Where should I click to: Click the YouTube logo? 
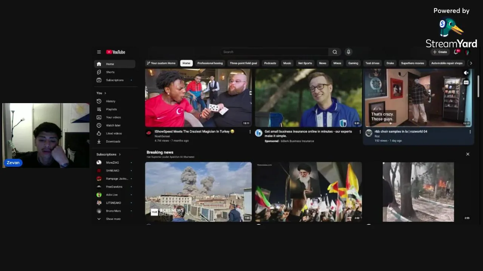click(x=115, y=52)
